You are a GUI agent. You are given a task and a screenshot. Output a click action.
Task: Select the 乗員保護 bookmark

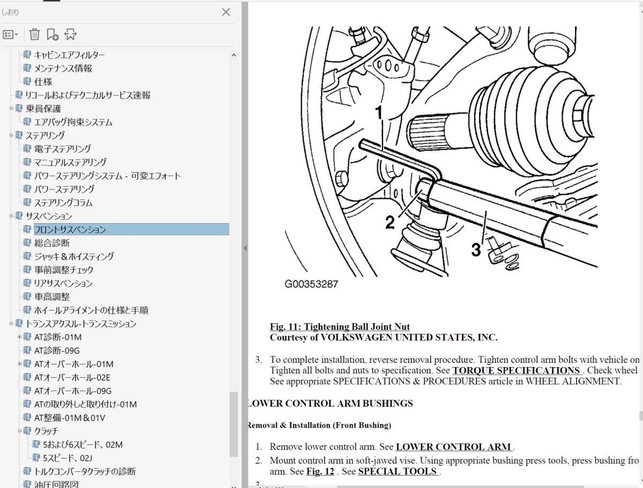(x=43, y=109)
